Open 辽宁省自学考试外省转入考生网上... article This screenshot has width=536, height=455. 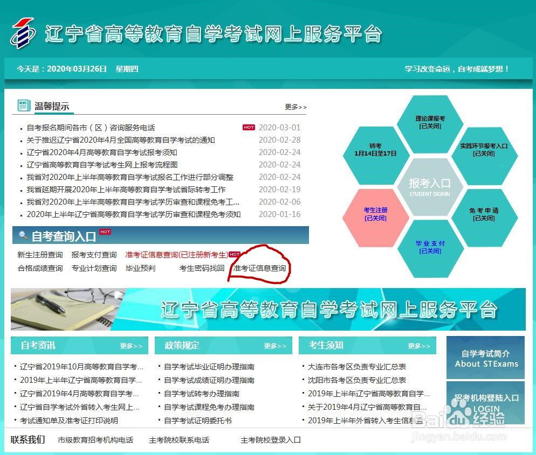[79, 407]
